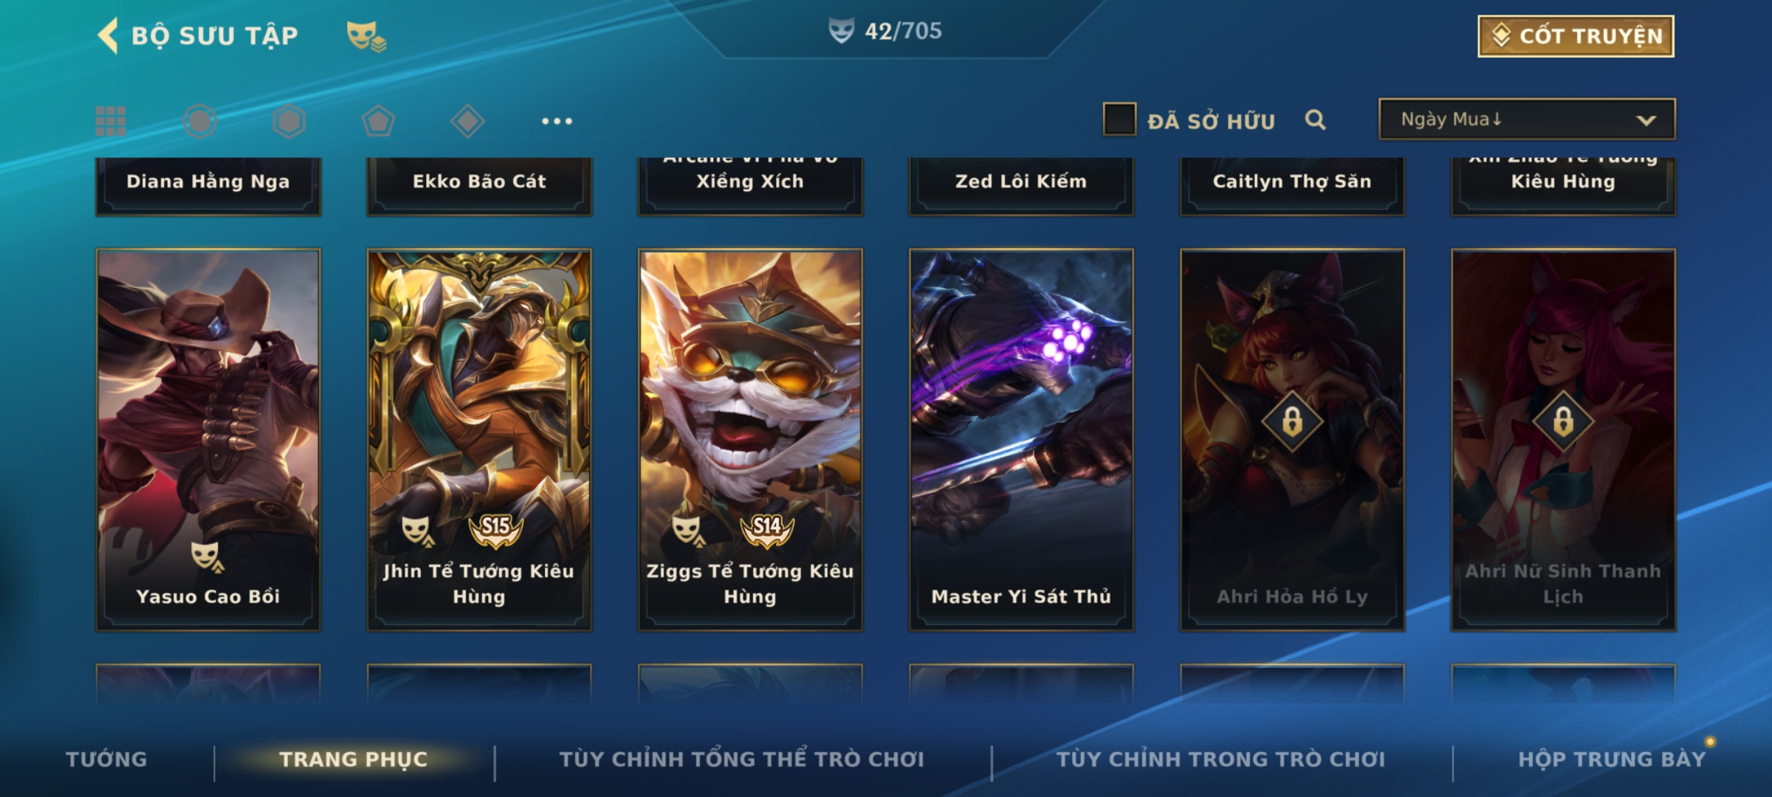Select the diamond rarity filter icon
1772x797 pixels.
467,121
